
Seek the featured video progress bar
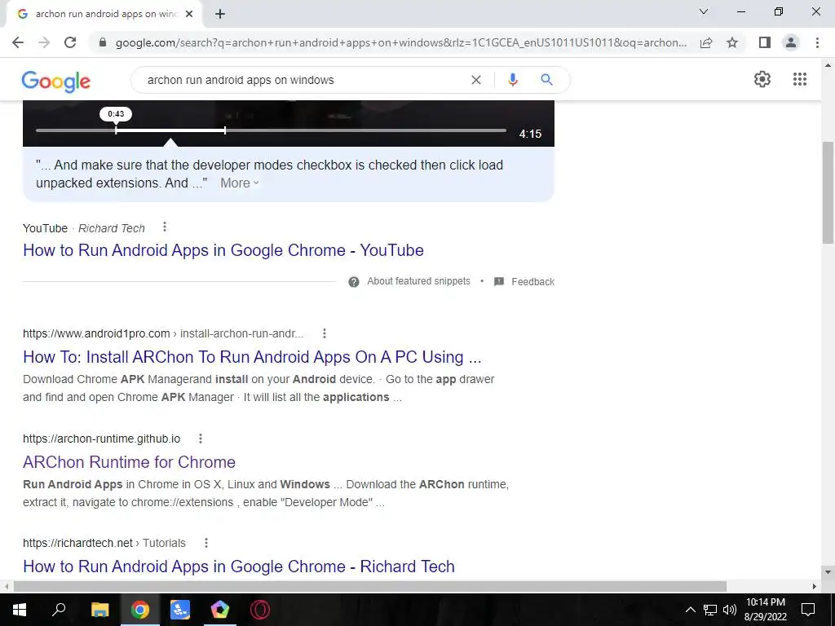click(x=271, y=130)
